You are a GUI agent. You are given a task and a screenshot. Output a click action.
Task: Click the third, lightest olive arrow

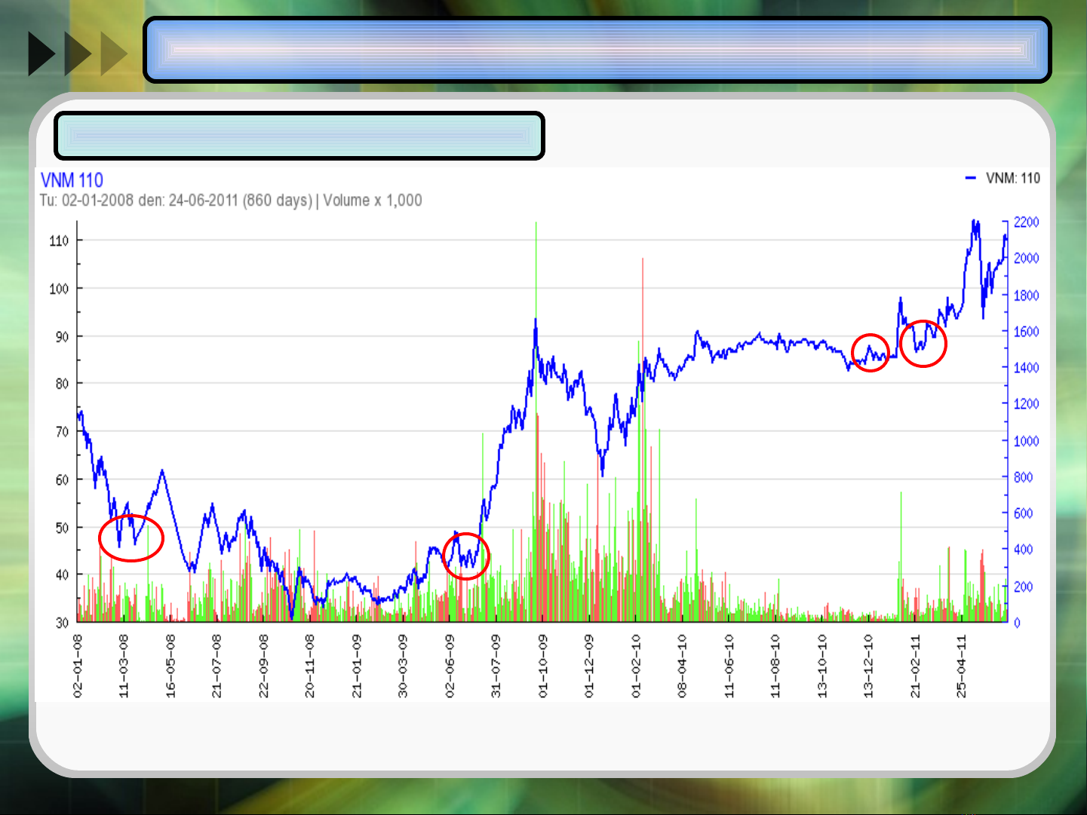[113, 54]
